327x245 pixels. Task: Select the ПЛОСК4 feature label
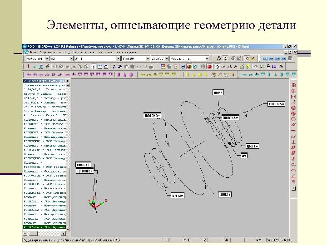pos(230,118)
